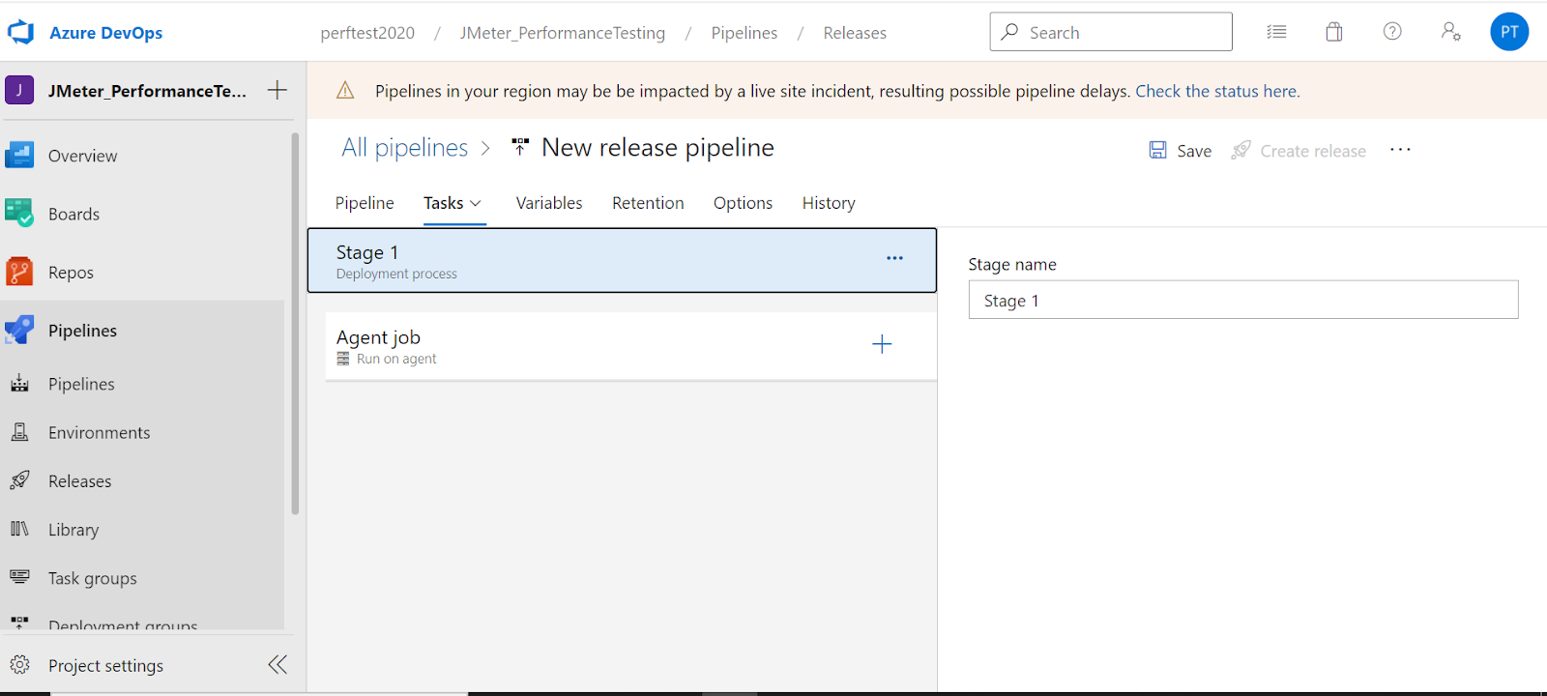Click the Stage name input field

(x=1243, y=300)
